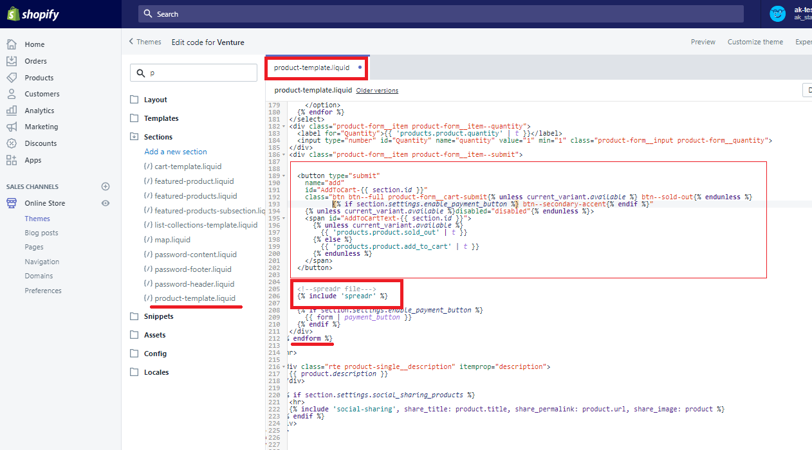Viewport: 812px width, 450px height.
Task: Open Customers in the sidebar
Action: pyautogui.click(x=42, y=94)
